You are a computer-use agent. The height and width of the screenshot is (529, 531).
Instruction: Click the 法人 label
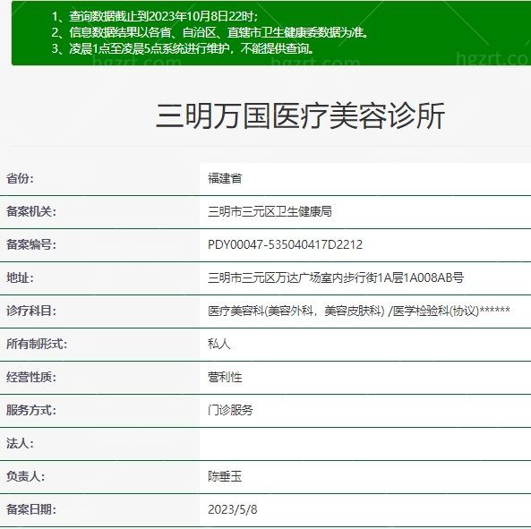tap(20, 443)
